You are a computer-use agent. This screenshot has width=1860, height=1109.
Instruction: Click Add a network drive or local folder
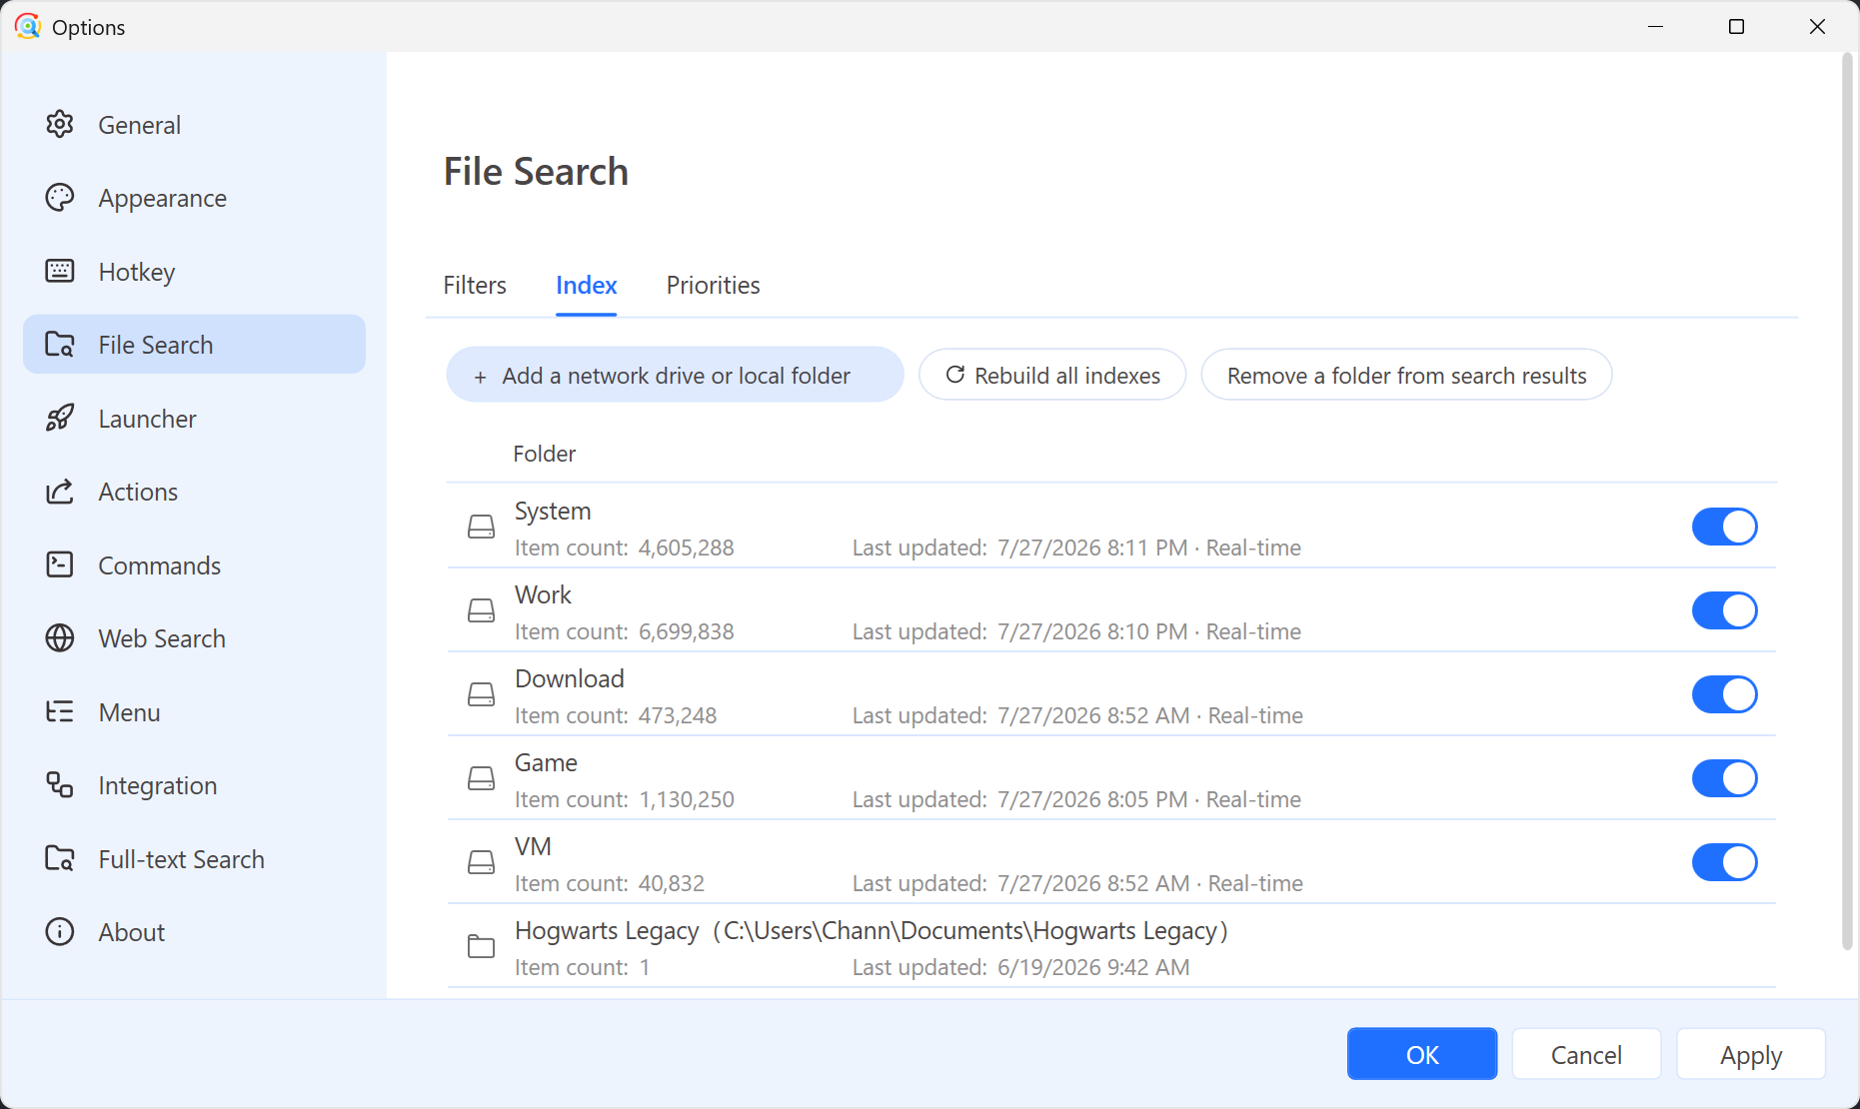click(x=675, y=375)
